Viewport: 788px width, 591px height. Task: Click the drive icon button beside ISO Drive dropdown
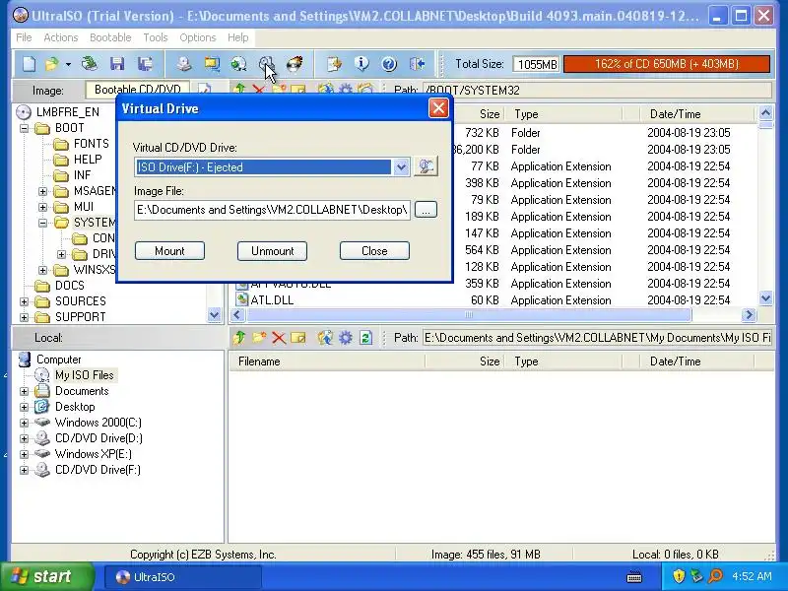426,166
